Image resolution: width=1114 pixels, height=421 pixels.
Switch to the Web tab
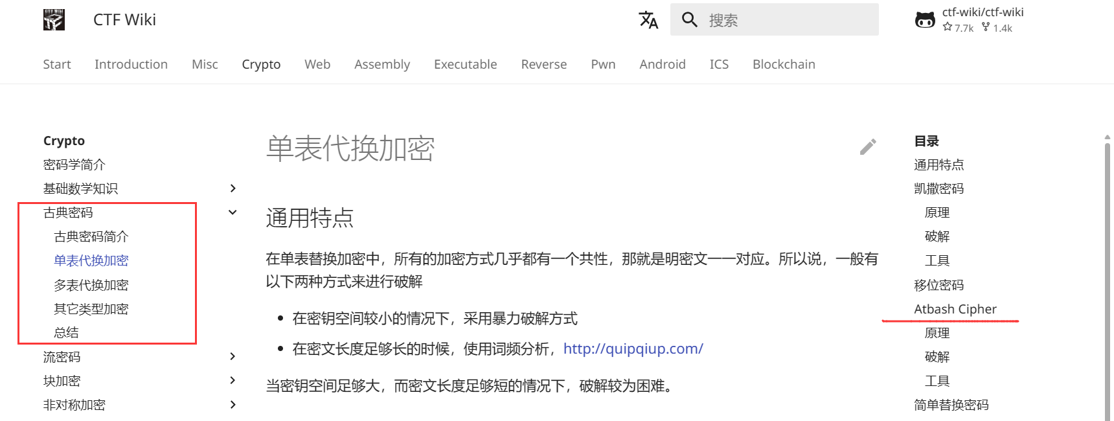click(317, 64)
